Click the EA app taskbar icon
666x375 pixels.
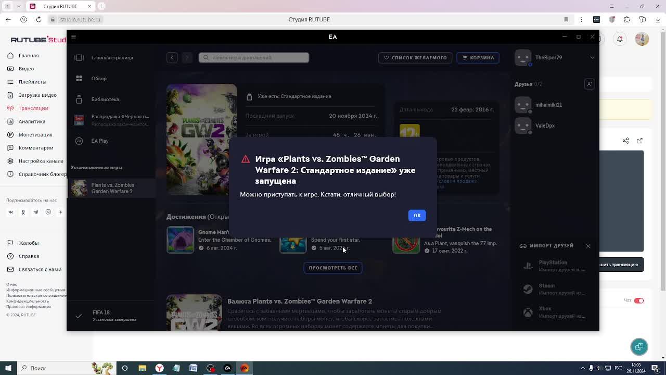[227, 368]
